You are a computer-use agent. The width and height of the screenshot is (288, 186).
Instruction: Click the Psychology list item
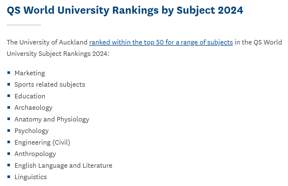coord(32,131)
